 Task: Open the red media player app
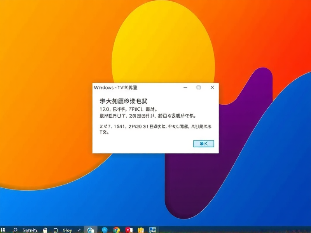coord(129,229)
